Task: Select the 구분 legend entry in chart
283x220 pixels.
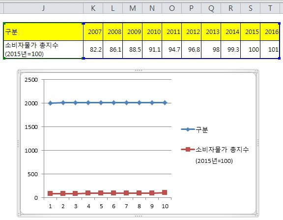Action: [195, 129]
